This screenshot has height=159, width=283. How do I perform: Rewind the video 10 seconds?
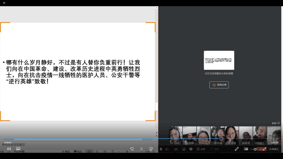click(132, 149)
